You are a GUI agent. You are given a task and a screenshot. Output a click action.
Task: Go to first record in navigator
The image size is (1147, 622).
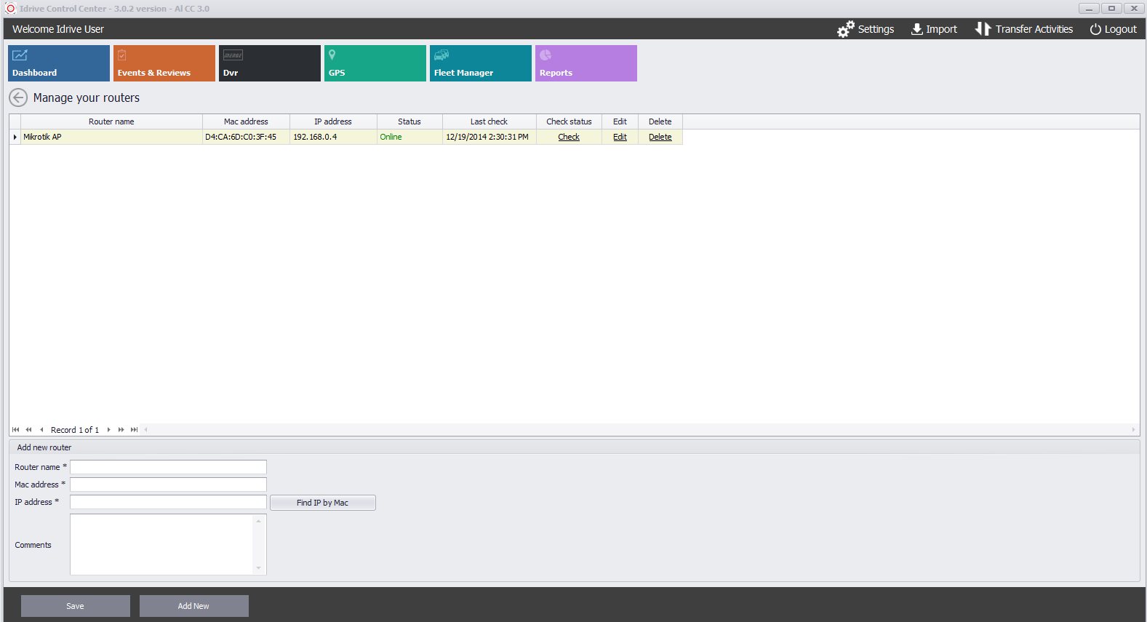(x=16, y=430)
